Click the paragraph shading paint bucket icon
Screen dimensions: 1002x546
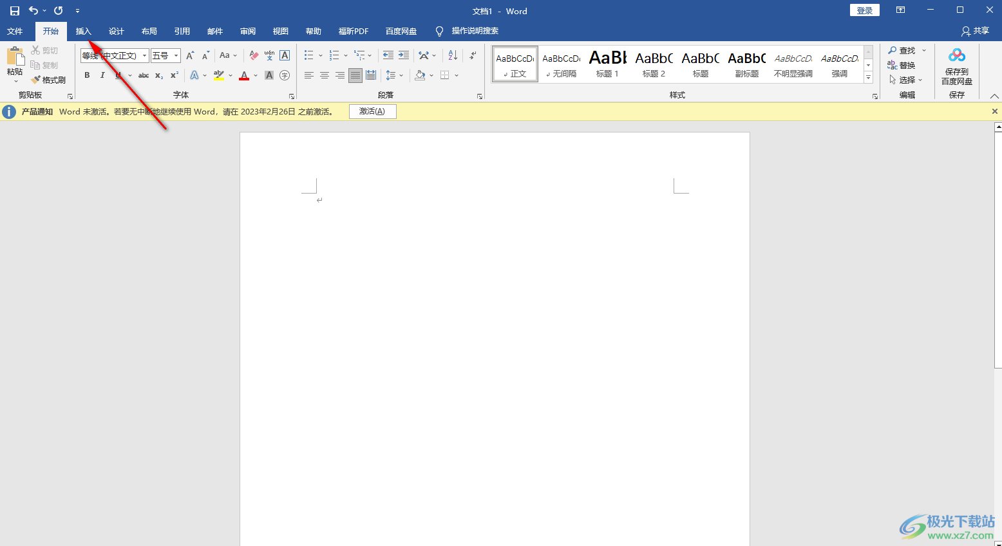pos(420,75)
